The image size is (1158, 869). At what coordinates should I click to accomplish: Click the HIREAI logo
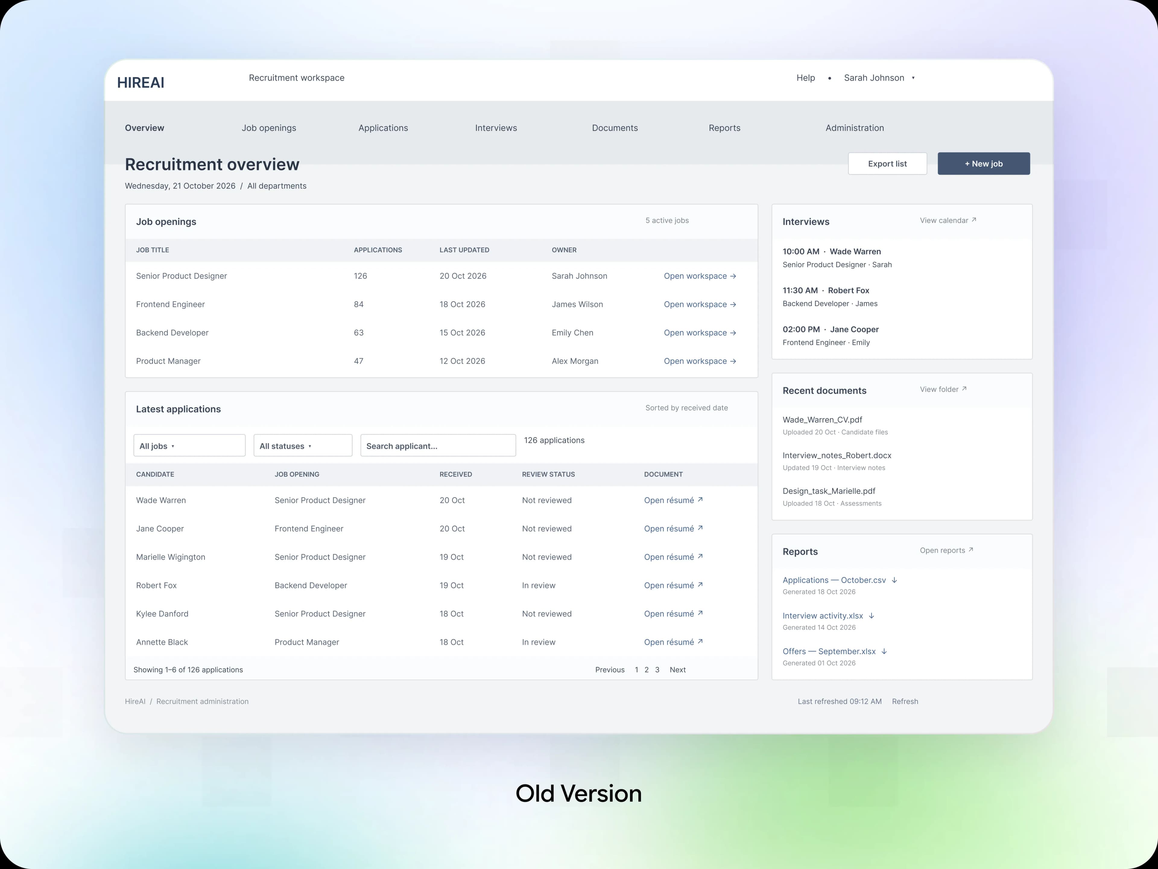140,83
